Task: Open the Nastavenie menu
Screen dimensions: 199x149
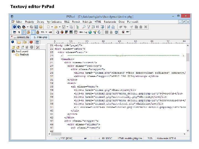Action: [x=110, y=22]
